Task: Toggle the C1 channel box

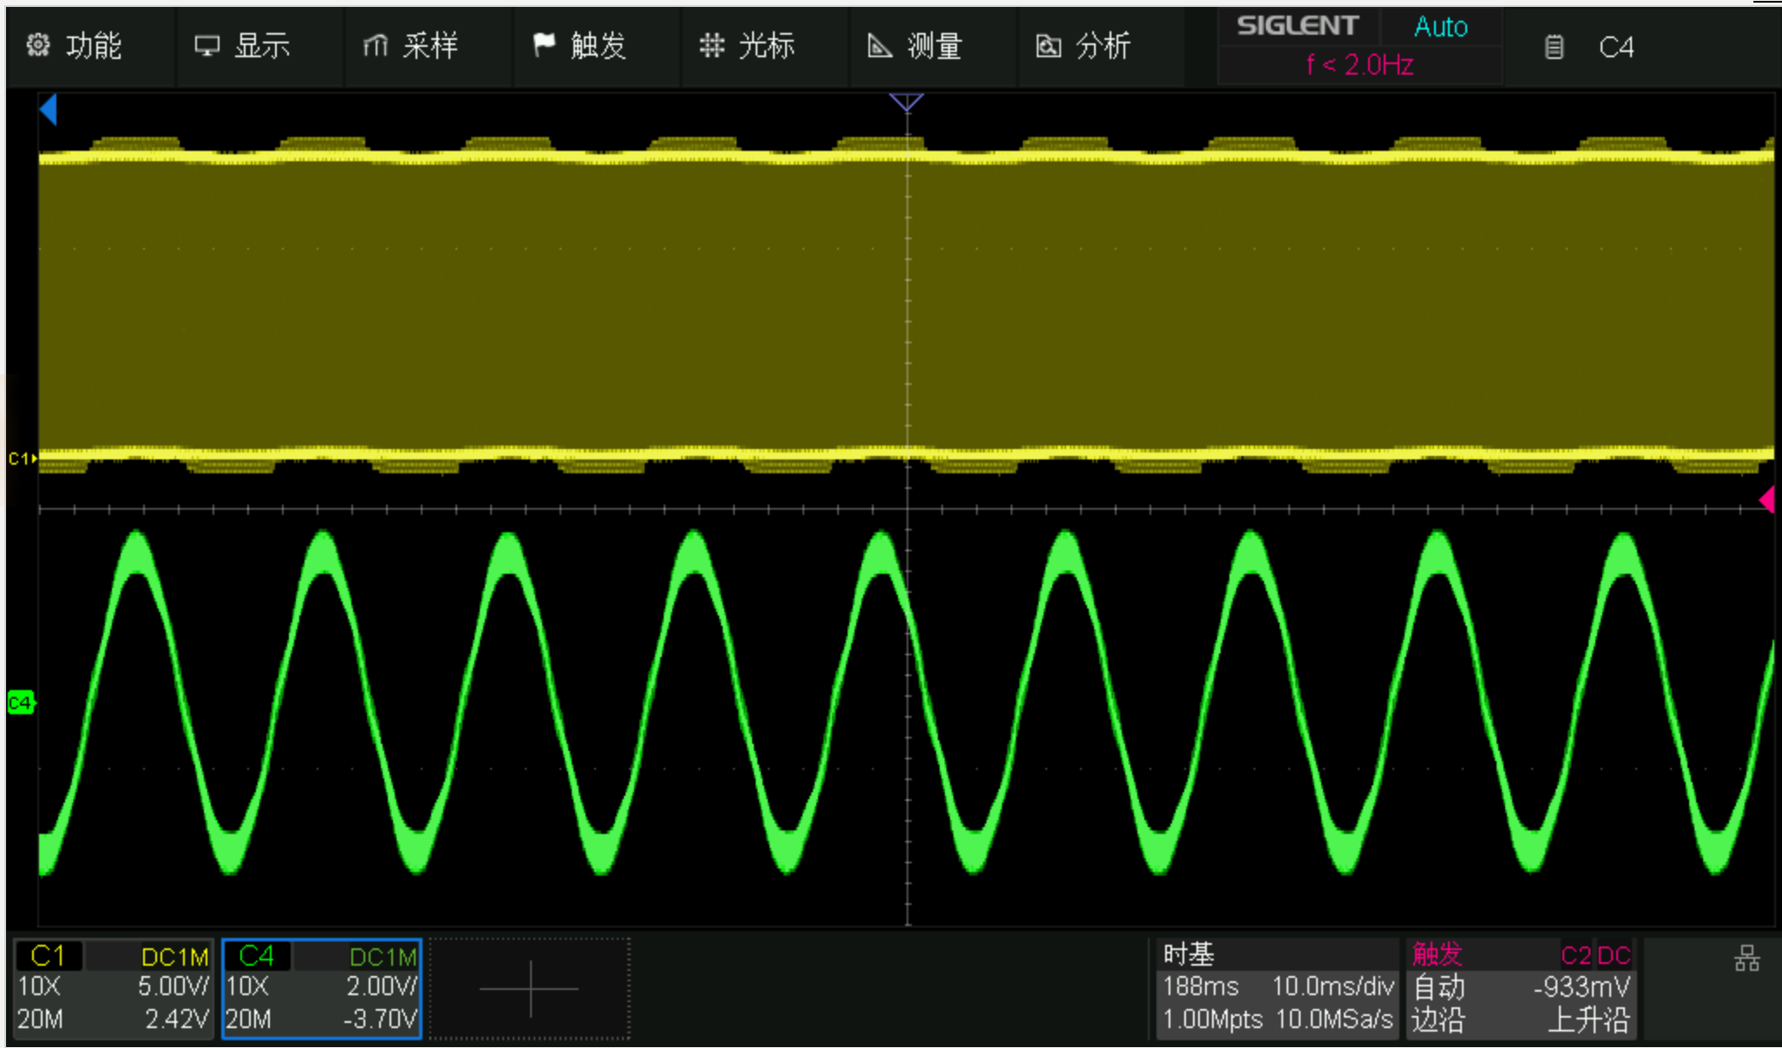Action: click(113, 988)
